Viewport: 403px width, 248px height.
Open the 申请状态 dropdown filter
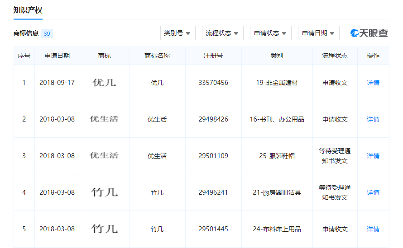pos(271,33)
